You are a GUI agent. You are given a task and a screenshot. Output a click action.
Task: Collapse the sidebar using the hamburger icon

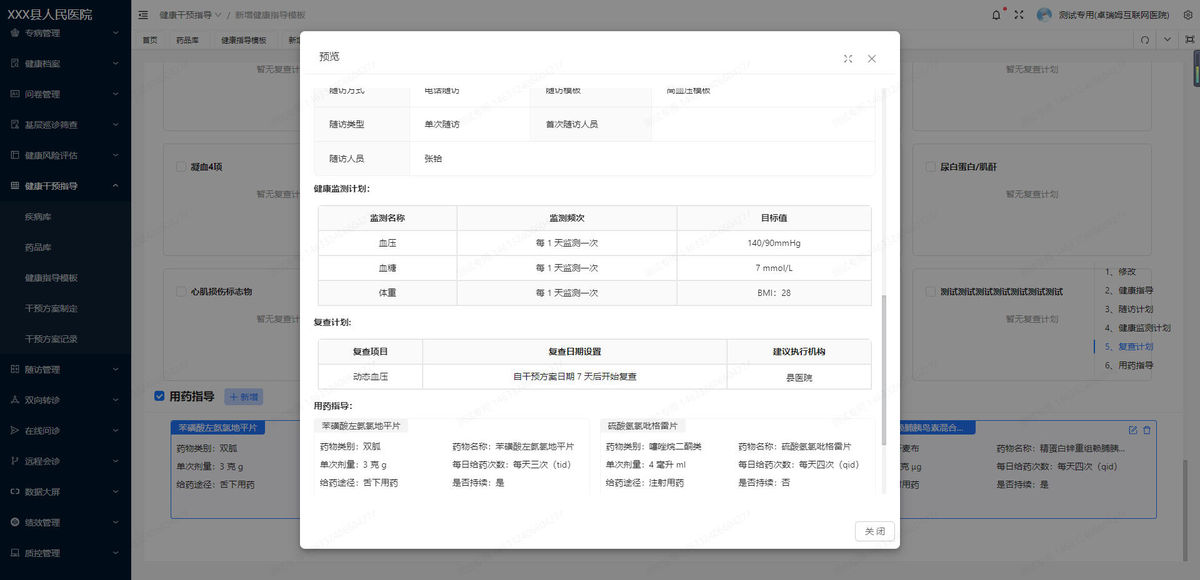click(x=143, y=14)
